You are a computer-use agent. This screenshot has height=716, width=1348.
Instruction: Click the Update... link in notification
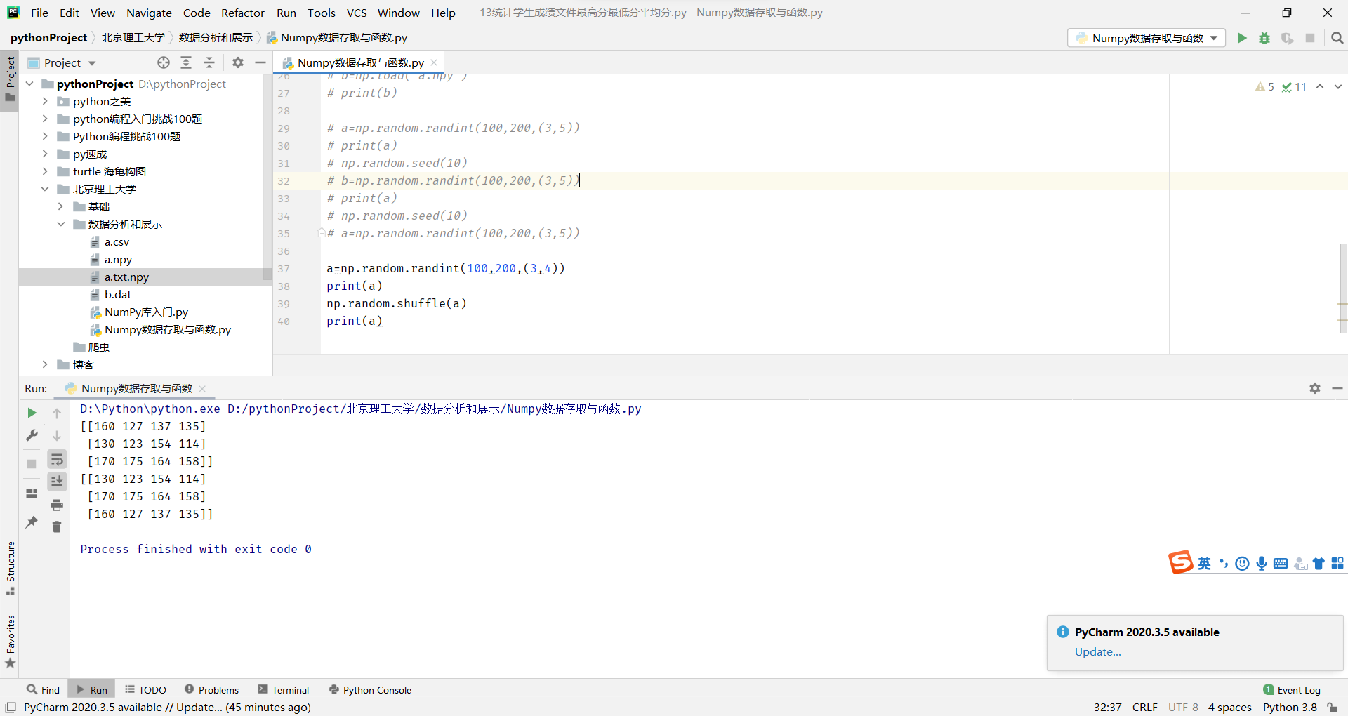(x=1097, y=652)
